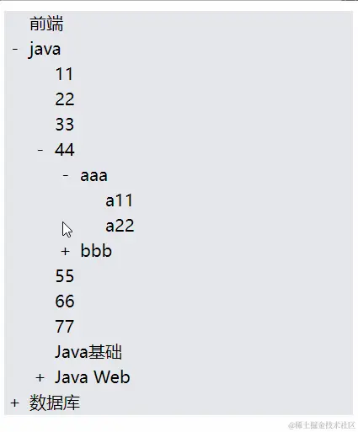
Task: Select the java label in the tree
Action: [45, 50]
